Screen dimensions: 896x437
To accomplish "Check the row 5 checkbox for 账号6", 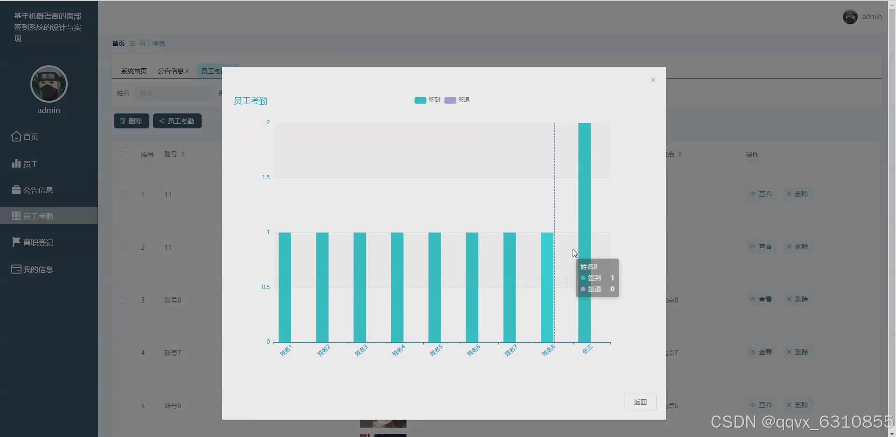I will pos(121,405).
